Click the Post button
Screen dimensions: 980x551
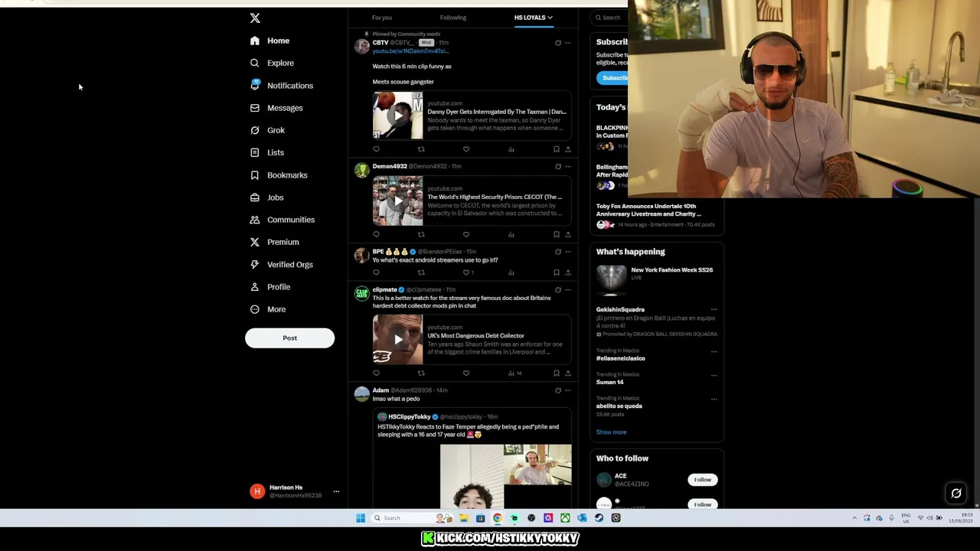pyautogui.click(x=289, y=338)
